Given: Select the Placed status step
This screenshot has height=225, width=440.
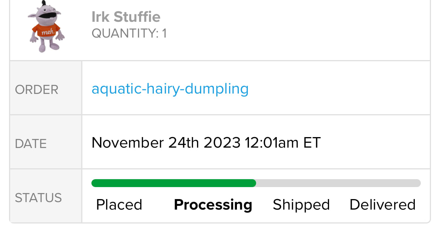Looking at the screenshot, I should pos(119,205).
